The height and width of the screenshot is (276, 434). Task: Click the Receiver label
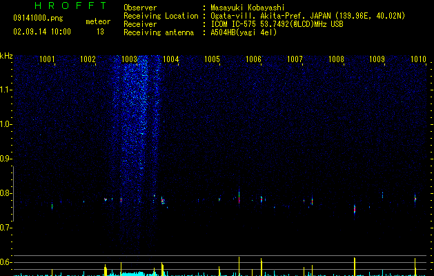point(140,24)
